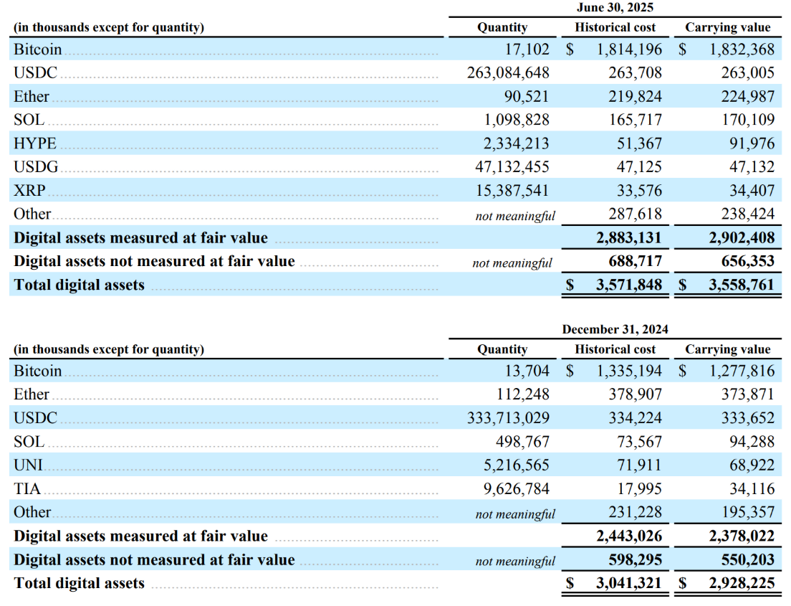Click not-fair-value cost 688,717
Screen dimensions: 791x606
pos(635,261)
